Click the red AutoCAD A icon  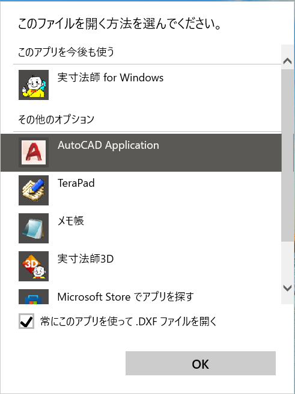coord(34,152)
